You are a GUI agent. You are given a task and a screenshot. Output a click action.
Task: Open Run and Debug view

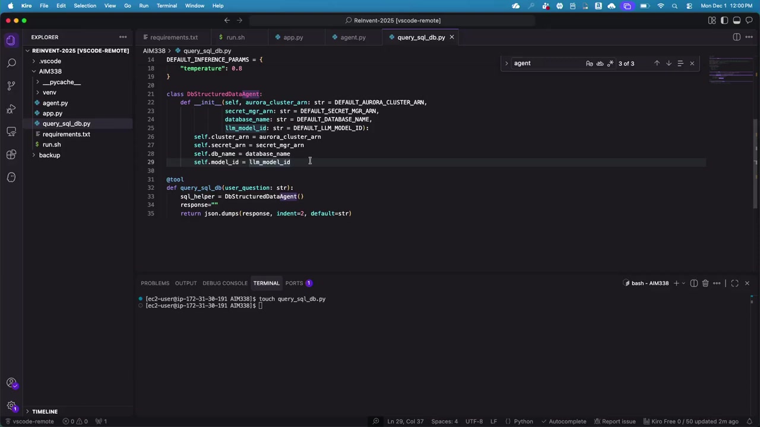coord(11,109)
